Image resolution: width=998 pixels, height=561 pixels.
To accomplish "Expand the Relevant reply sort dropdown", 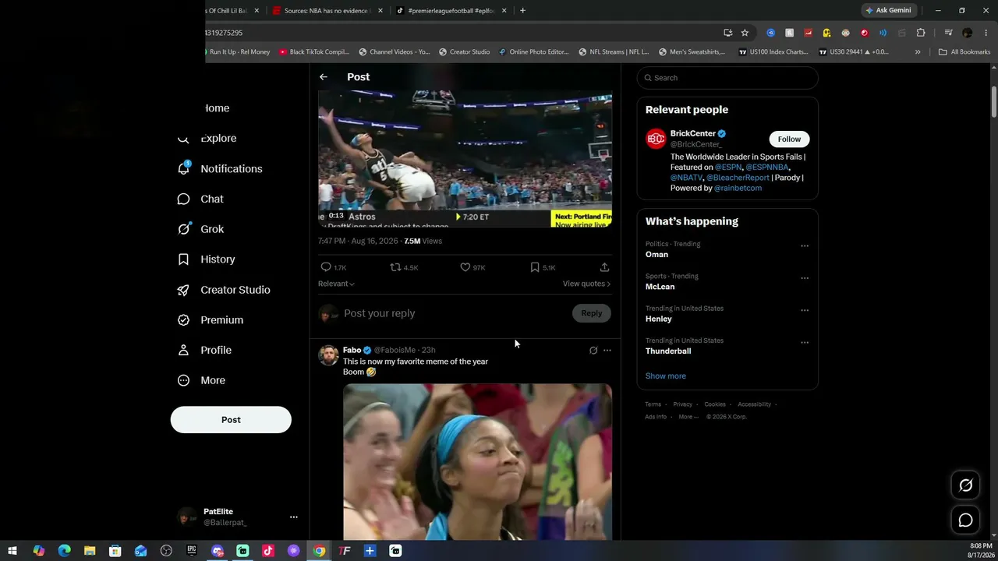I will tap(336, 284).
